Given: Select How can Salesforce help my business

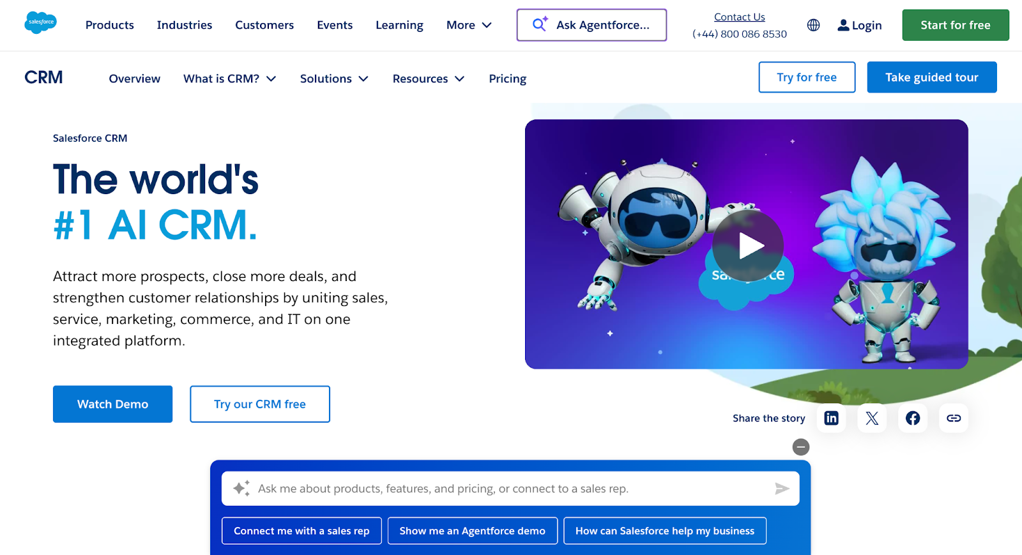Looking at the screenshot, I should tap(665, 531).
